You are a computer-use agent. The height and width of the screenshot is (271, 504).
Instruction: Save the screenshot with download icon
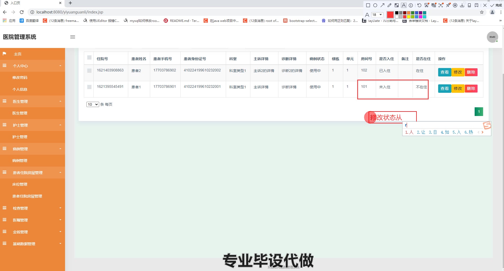coord(462,5)
